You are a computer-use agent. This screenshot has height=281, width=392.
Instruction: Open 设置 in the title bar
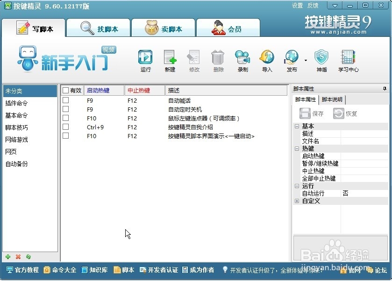(297, 6)
